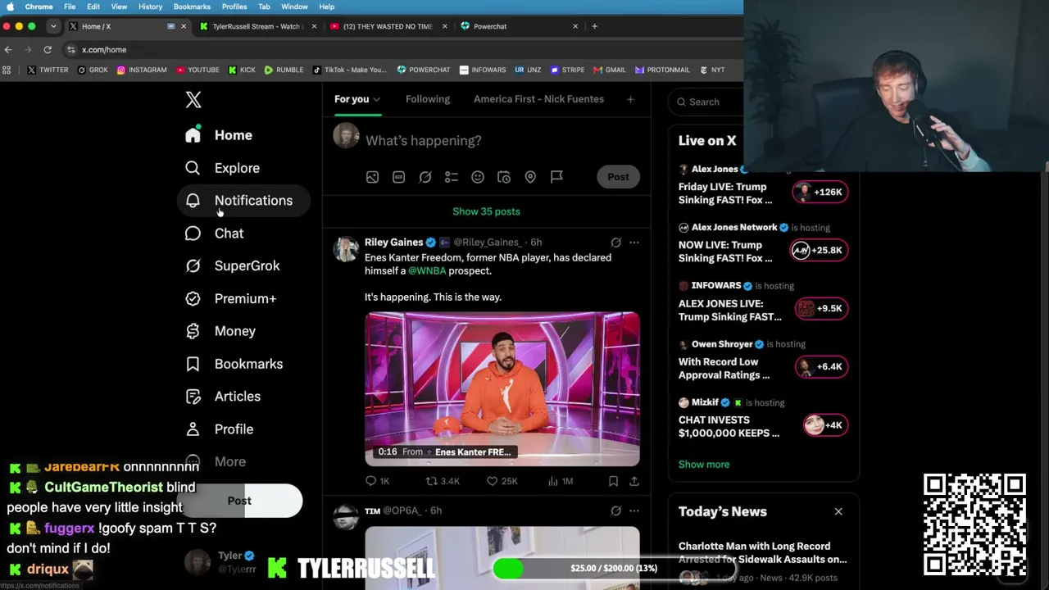Screen dimensions: 1049x590
Task: Go back in Chrome
Action: [x=8, y=50]
